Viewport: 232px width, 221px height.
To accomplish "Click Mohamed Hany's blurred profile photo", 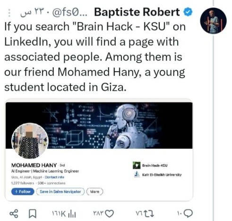I will 30,141.
